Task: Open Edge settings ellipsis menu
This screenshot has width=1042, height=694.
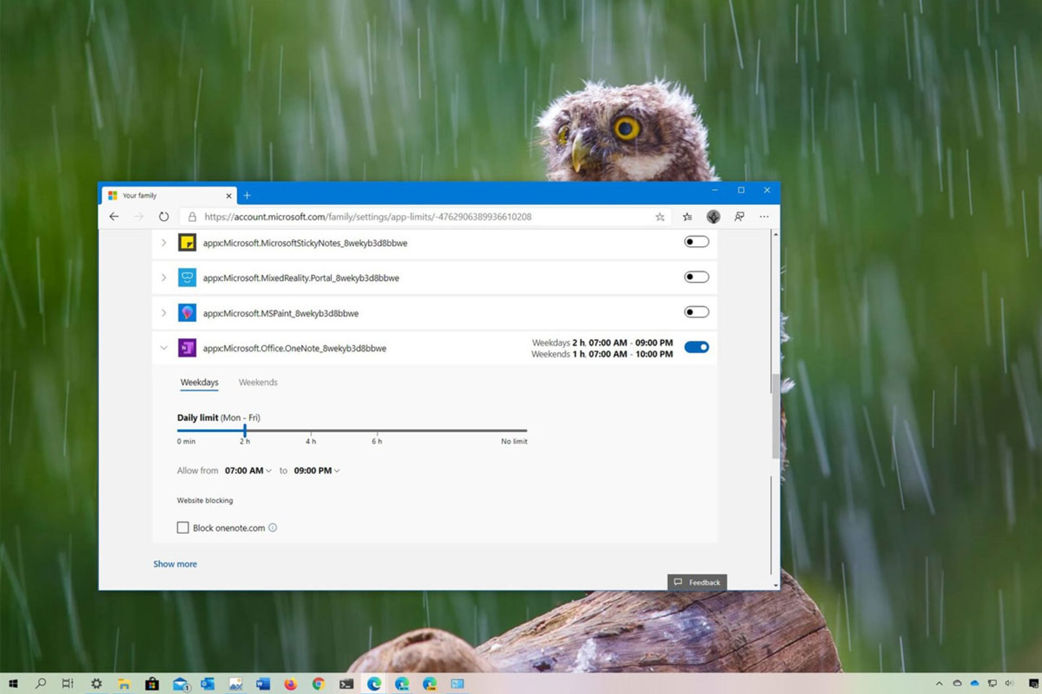Action: (764, 217)
